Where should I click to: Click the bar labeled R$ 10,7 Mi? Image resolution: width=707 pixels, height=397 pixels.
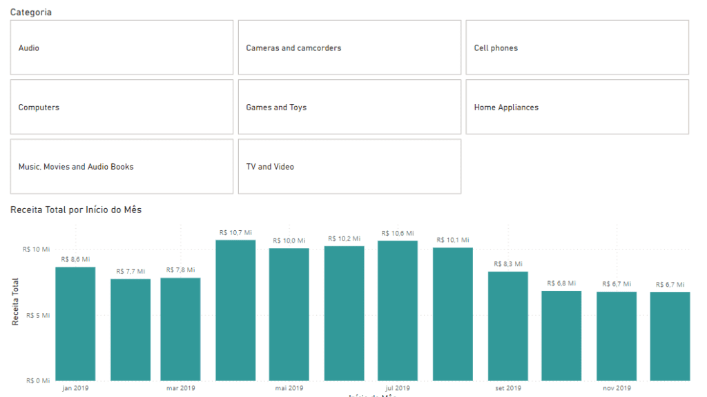click(x=235, y=311)
